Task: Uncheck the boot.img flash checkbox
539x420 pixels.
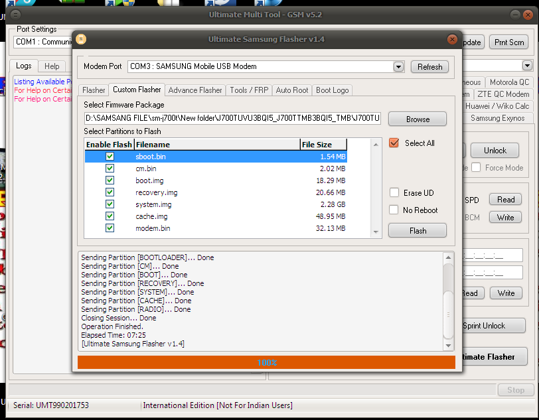Action: [x=110, y=180]
